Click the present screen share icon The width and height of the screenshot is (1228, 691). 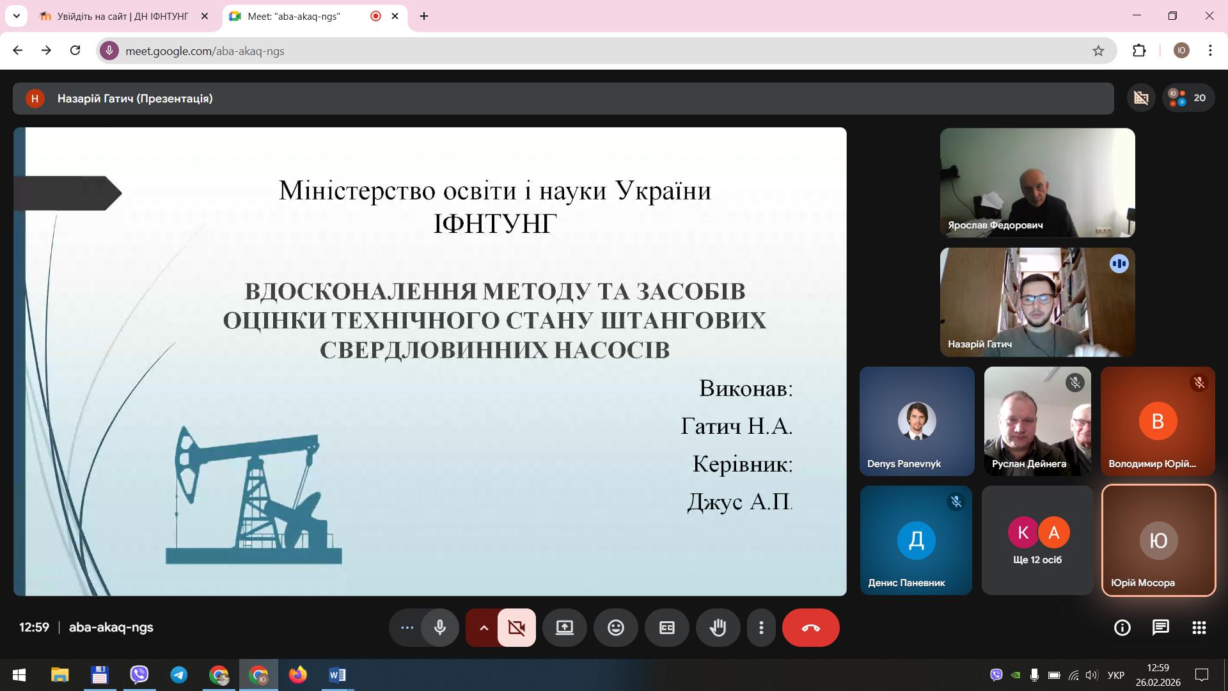(564, 628)
